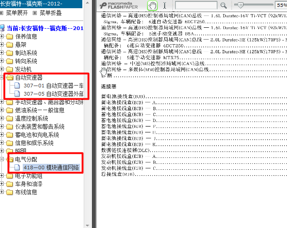This screenshot has height=228, width=287.
Task: Click the folder icon of 发动机
Action: click(10, 69)
